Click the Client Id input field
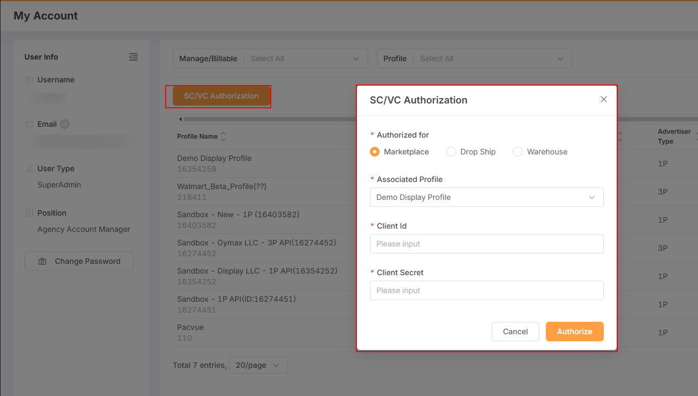698x396 pixels. click(x=486, y=244)
